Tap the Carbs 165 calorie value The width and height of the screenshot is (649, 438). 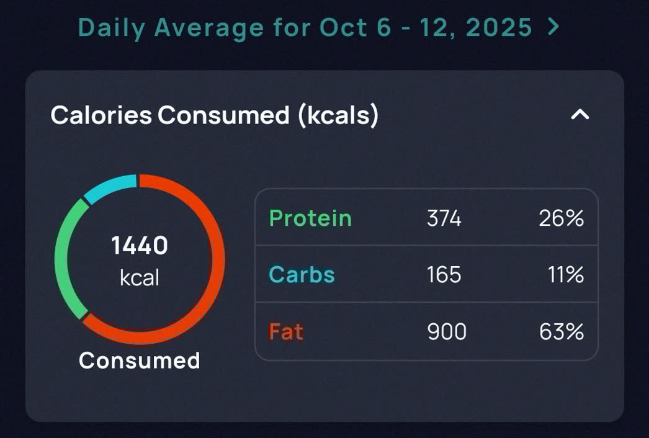[x=444, y=275]
